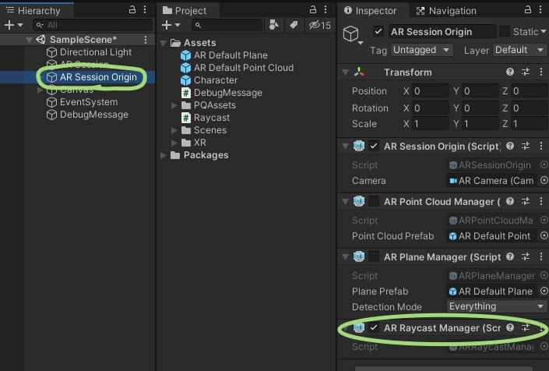Expand the Scenes folder

click(174, 130)
